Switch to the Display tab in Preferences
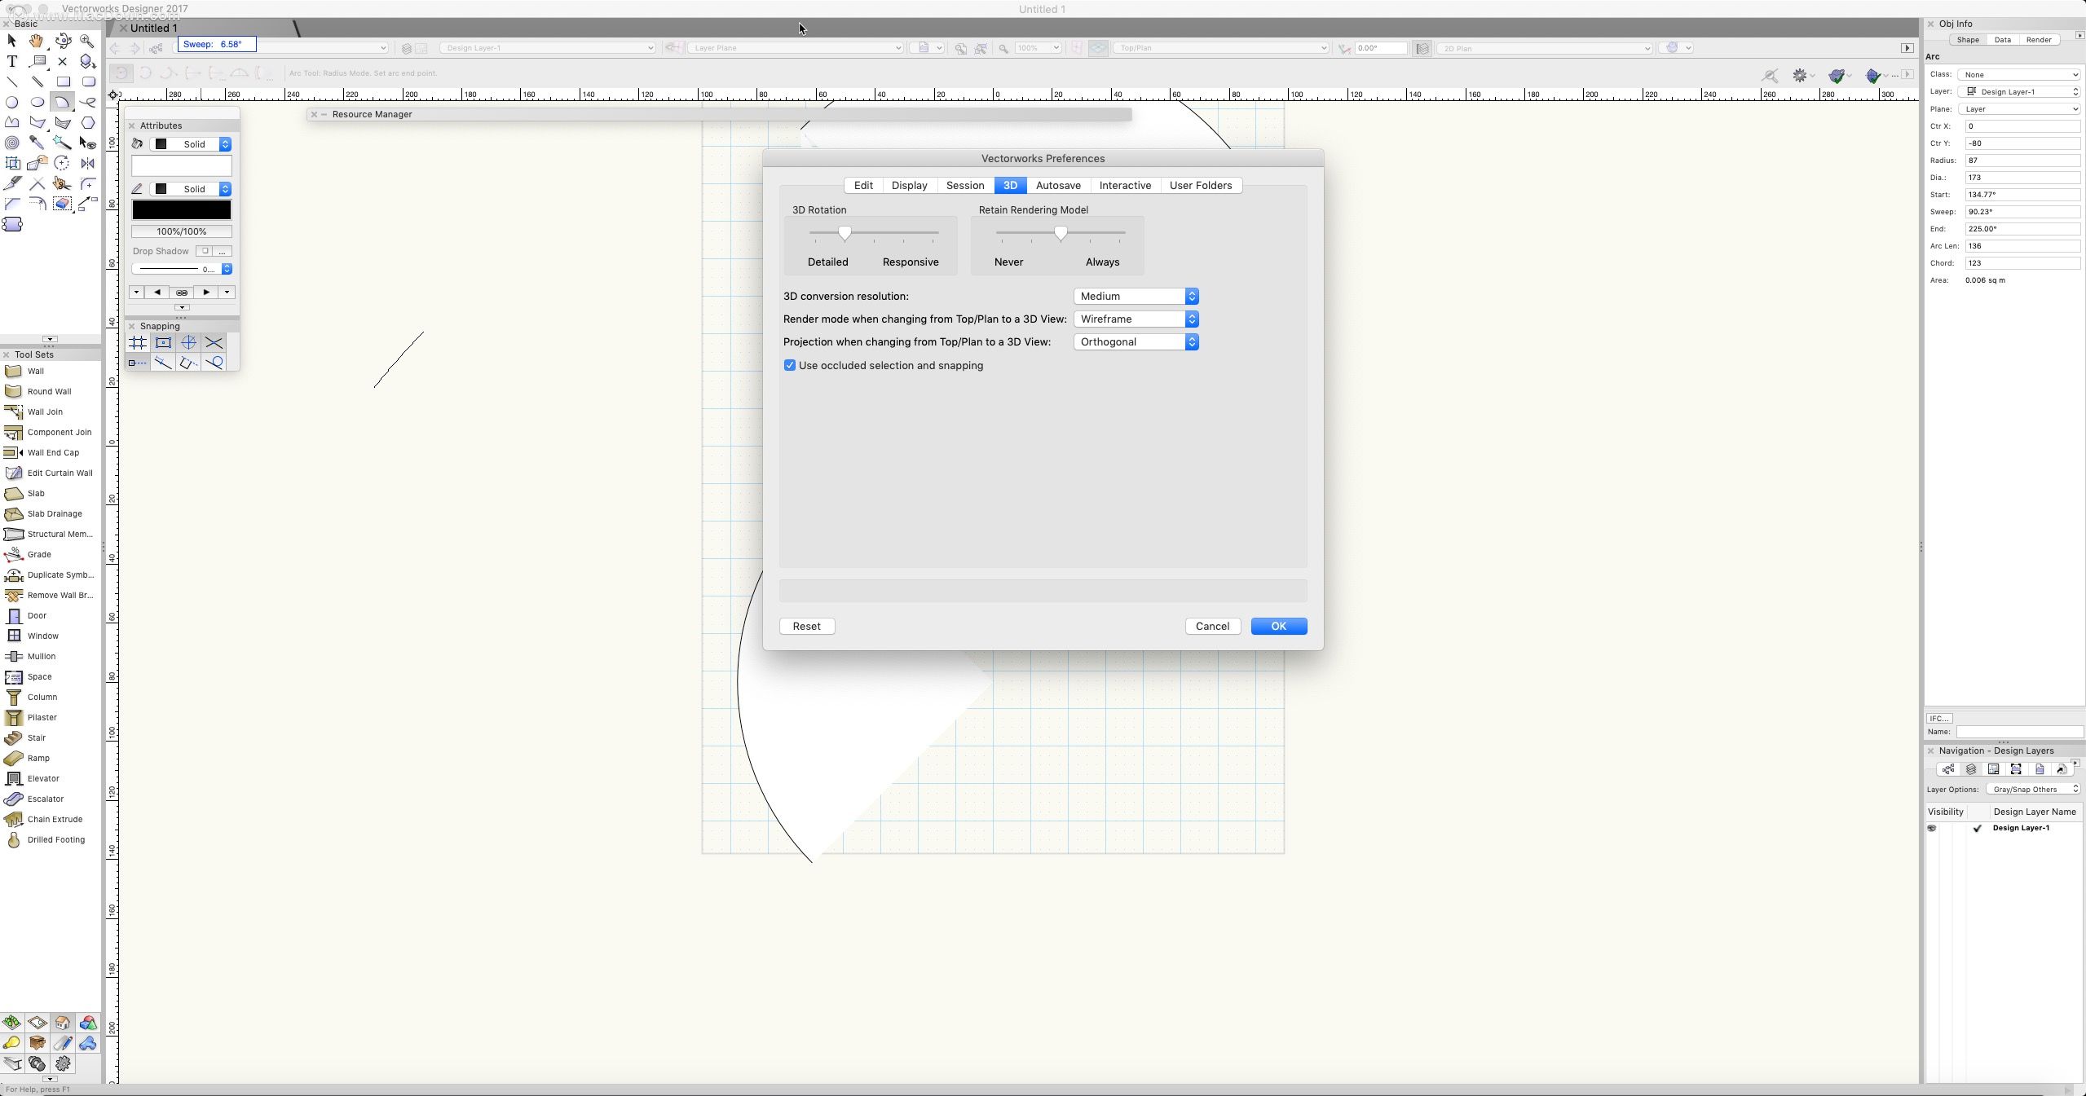 pyautogui.click(x=909, y=185)
